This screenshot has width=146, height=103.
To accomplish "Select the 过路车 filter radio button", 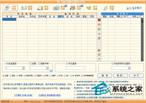I will [35, 76].
